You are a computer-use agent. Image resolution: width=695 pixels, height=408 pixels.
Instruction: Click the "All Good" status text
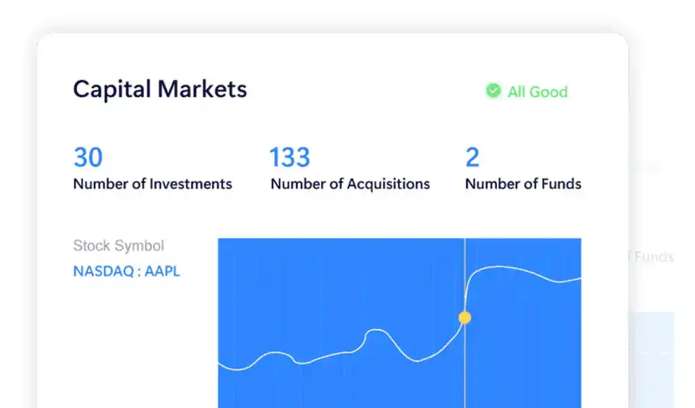tap(537, 92)
